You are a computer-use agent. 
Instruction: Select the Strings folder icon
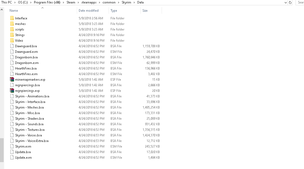click(x=12, y=35)
